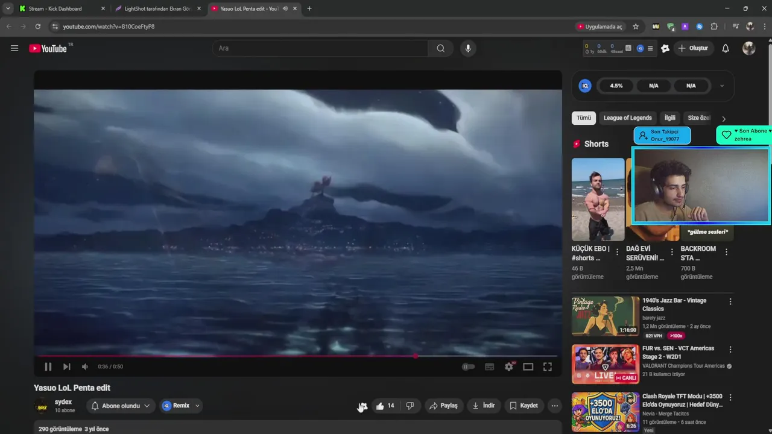This screenshot has width=772, height=434.
Task: Click Uygulamada aç in address bar
Action: tap(601, 27)
